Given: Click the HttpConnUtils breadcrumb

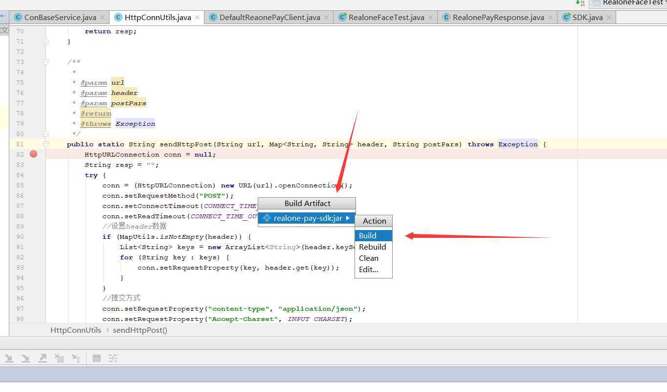Looking at the screenshot, I should [76, 330].
